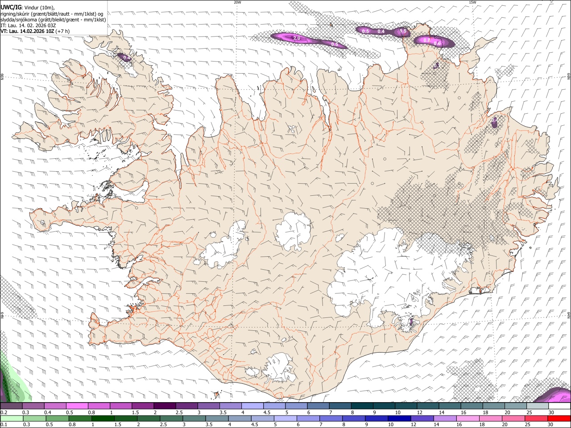The height and width of the screenshot is (428, 571).
Task: Select pink rain legend swatch between 18 and 20
Action: (491, 418)
